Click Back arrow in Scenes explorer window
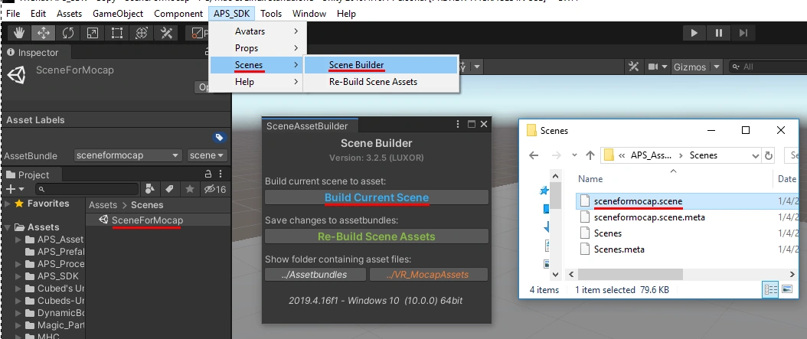This screenshot has width=807, height=339. (x=534, y=155)
